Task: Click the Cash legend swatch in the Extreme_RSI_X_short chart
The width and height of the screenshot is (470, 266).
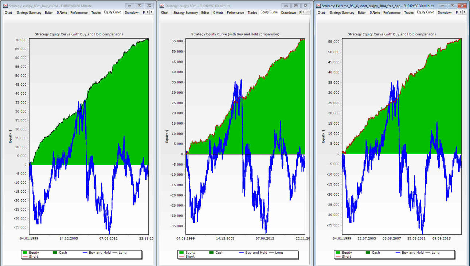Action: (368, 253)
